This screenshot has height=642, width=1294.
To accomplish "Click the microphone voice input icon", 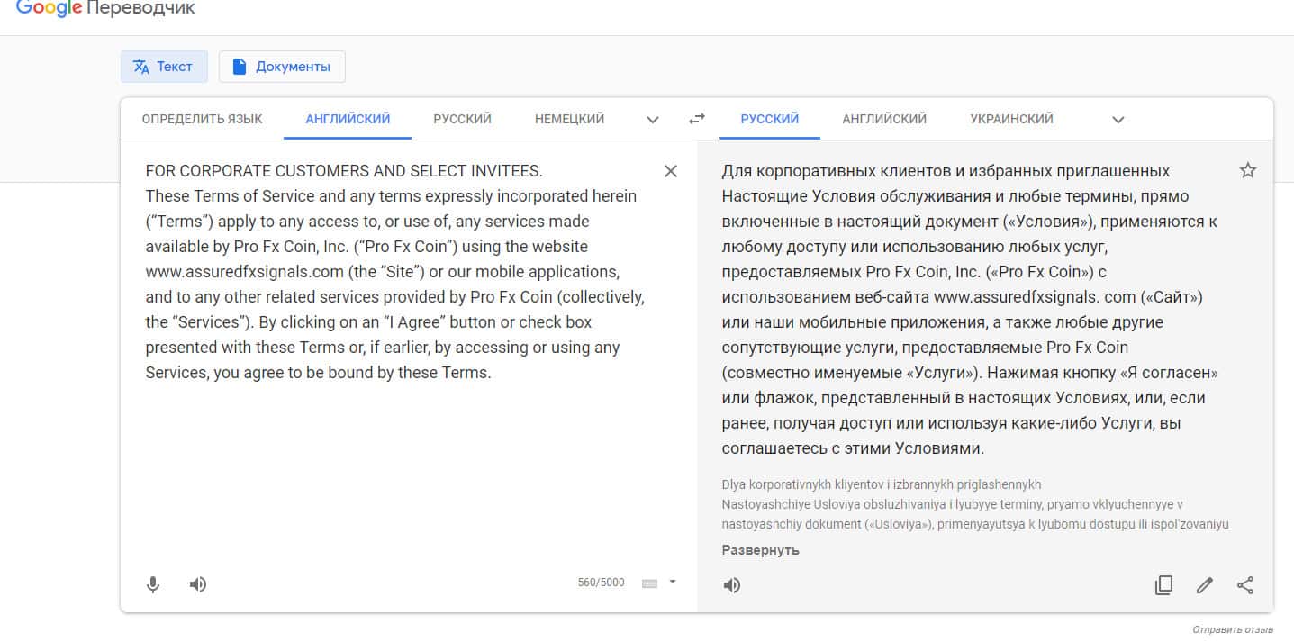I will point(153,584).
